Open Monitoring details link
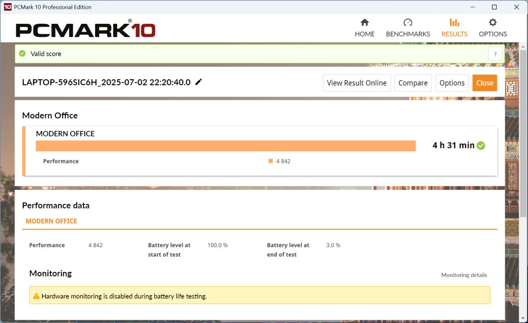Screen dimensions: 528x323 tap(464, 275)
